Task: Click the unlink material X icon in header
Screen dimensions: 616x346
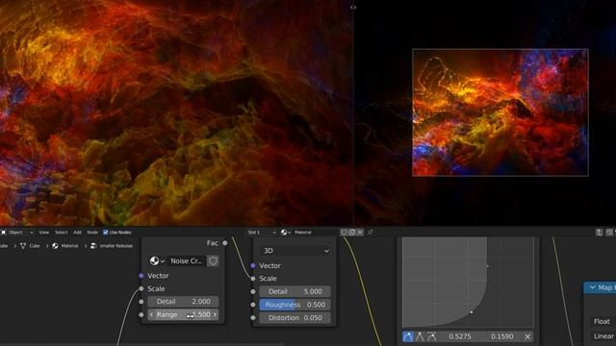Action: pos(360,233)
